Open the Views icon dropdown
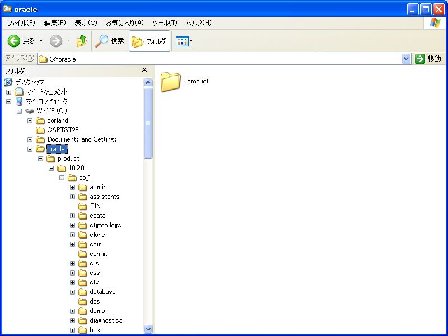Image resolution: width=448 pixels, height=336 pixels. click(x=184, y=41)
